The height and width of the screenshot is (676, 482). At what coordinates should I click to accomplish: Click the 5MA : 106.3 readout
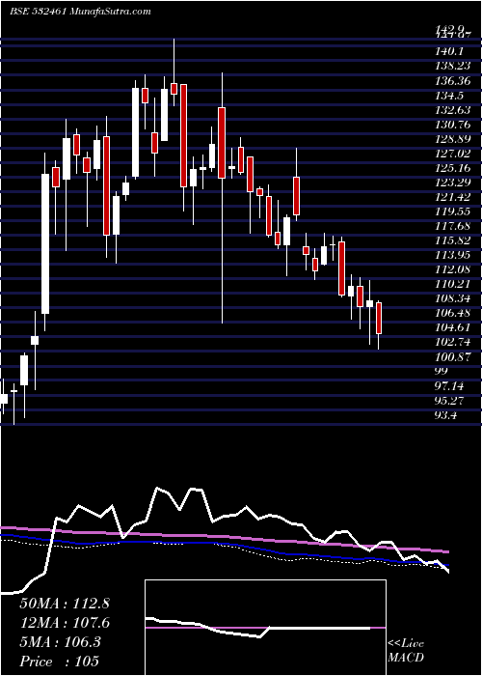[60, 642]
